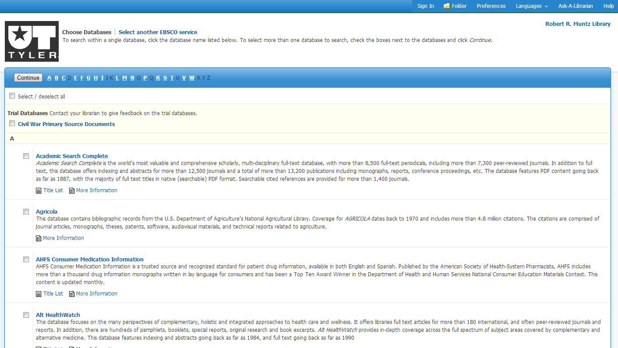Open the Agricola database link
The image size is (618, 348).
coord(46,211)
